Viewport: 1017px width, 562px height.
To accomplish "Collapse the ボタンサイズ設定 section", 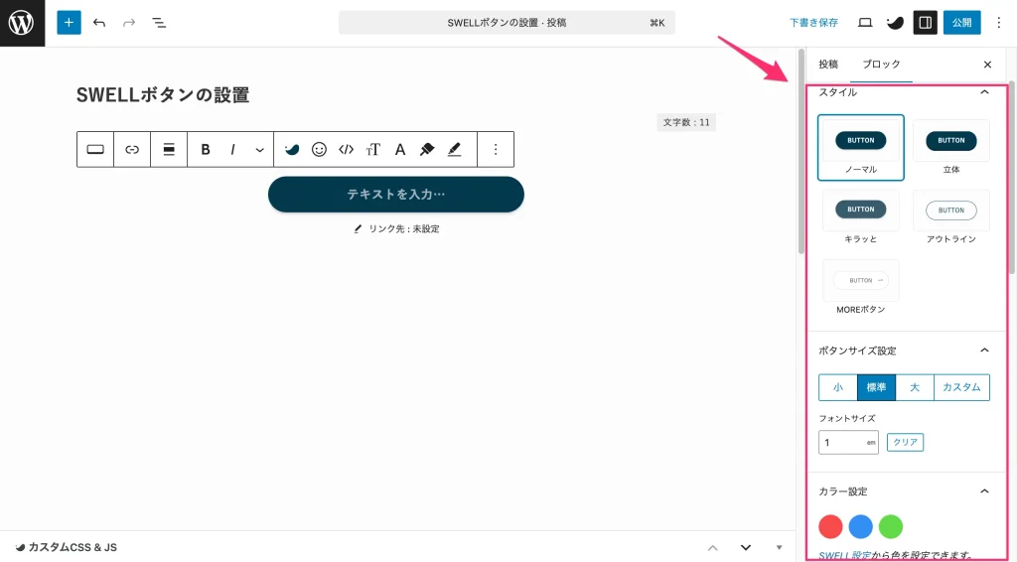I will 984,351.
